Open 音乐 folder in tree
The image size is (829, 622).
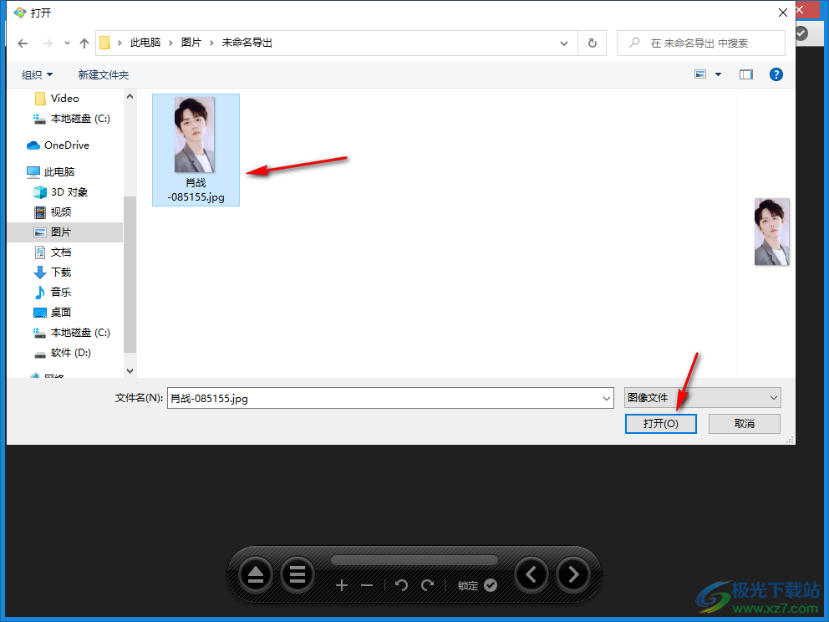[x=53, y=292]
